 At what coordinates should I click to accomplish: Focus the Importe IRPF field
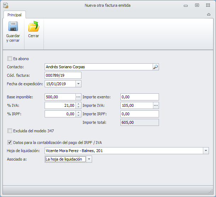pyautogui.click(x=140, y=114)
